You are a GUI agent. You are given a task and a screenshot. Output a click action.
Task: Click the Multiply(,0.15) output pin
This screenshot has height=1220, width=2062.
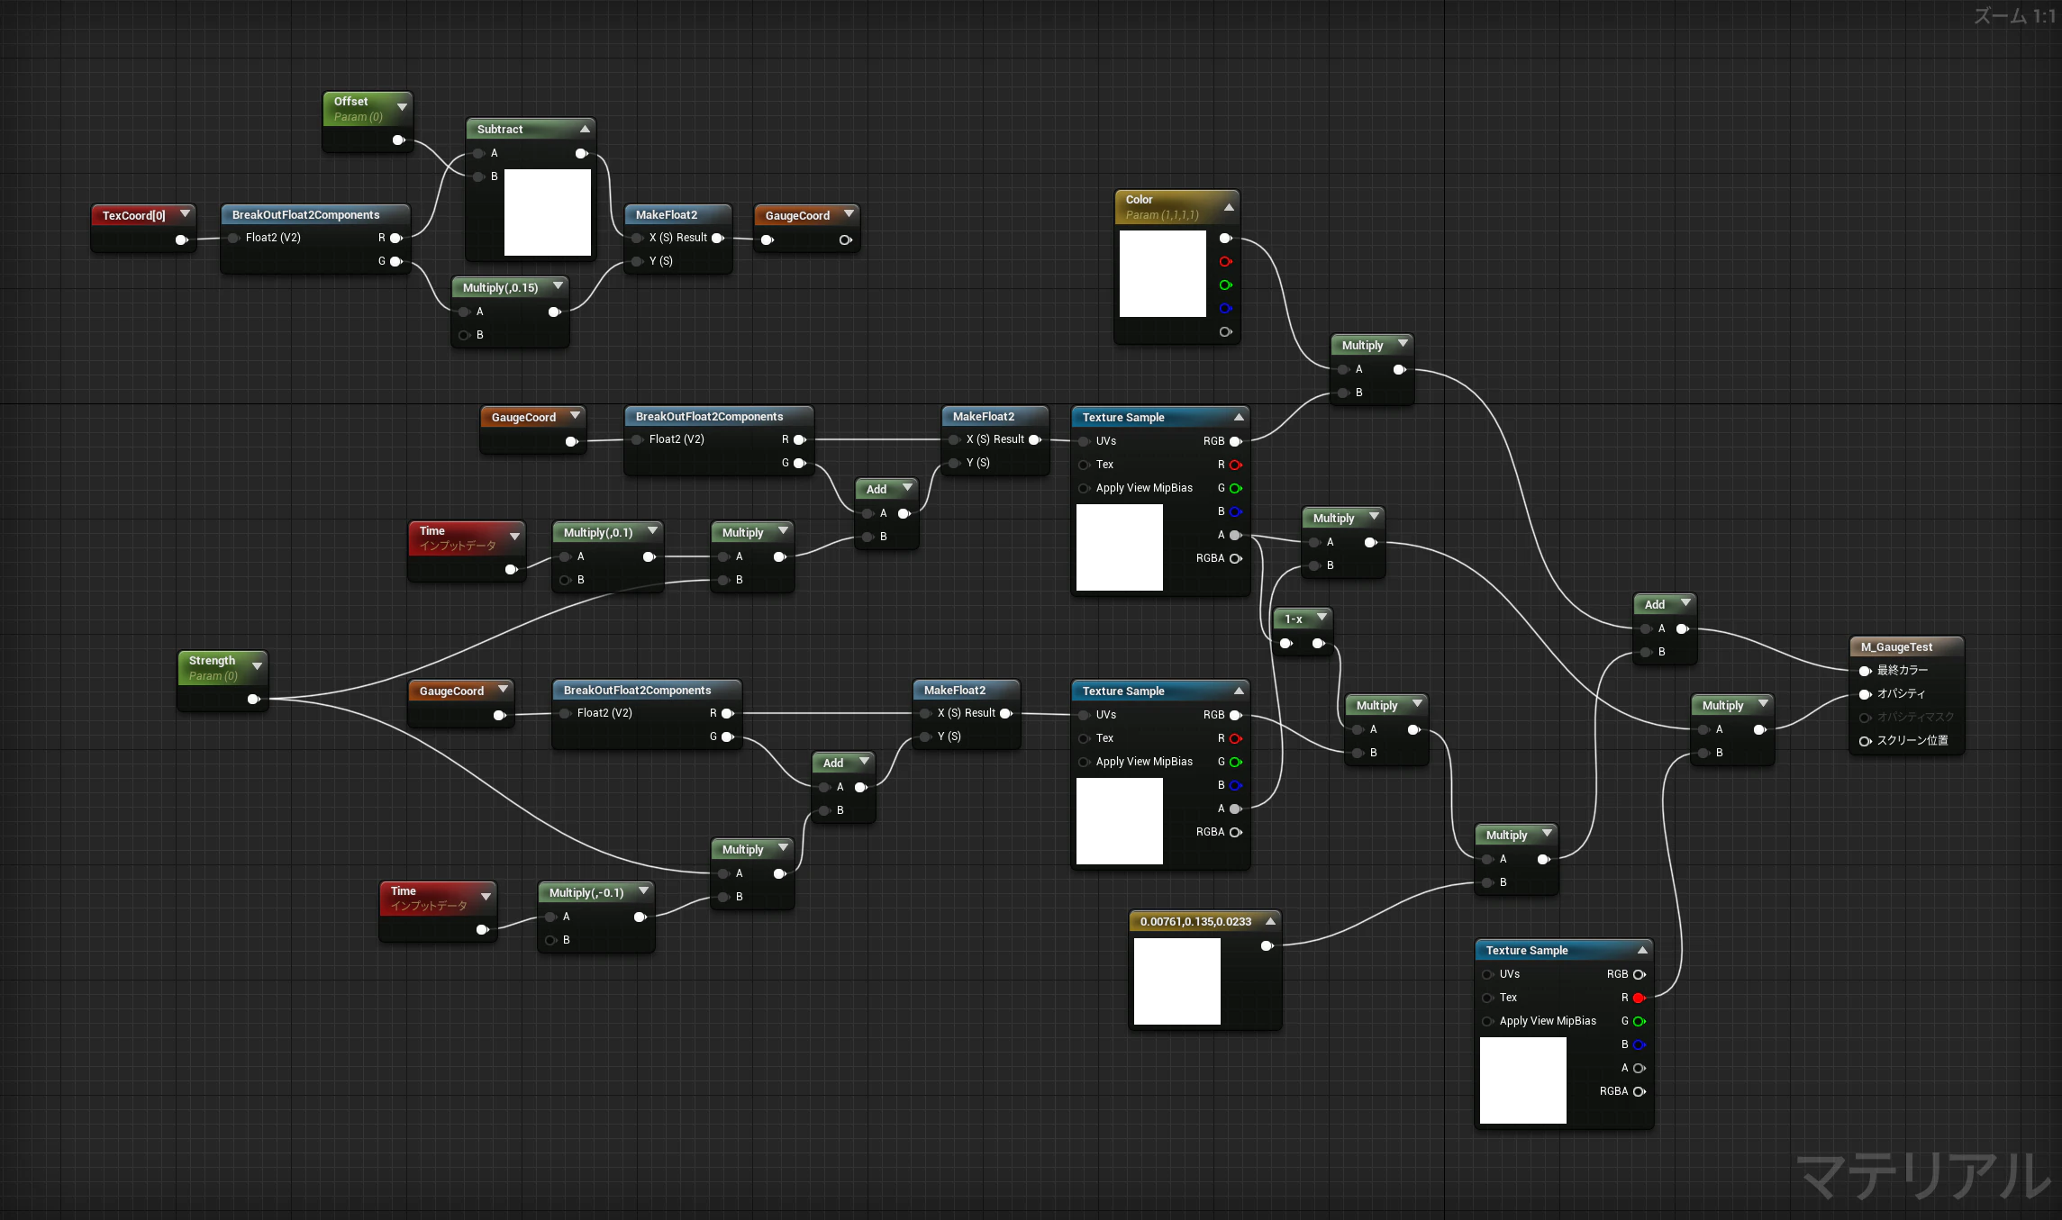[x=555, y=312]
